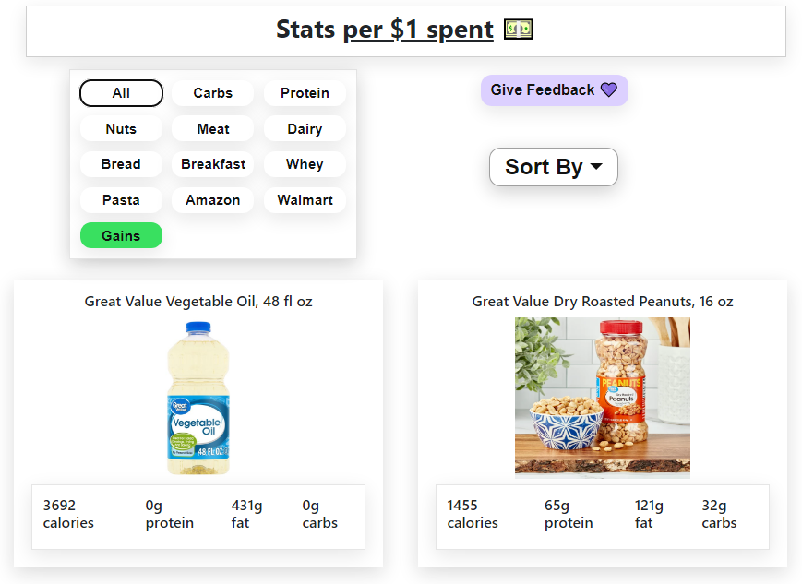
Task: Select the Whey category
Action: [305, 164]
